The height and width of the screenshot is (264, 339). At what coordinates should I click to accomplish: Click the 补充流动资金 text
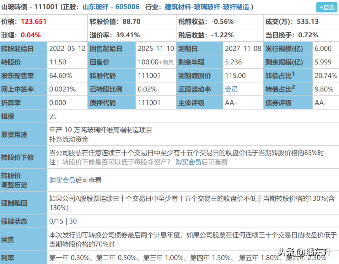[69, 139]
